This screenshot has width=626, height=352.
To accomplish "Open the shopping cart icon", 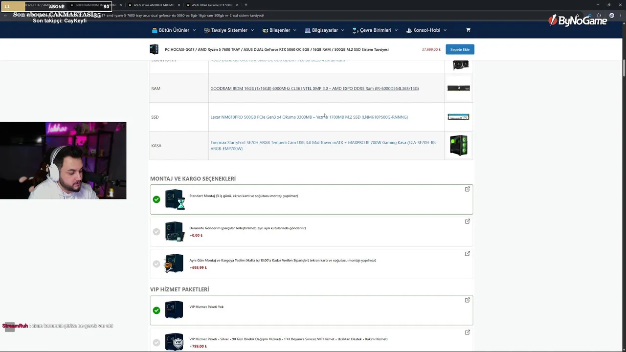I will 468,30.
